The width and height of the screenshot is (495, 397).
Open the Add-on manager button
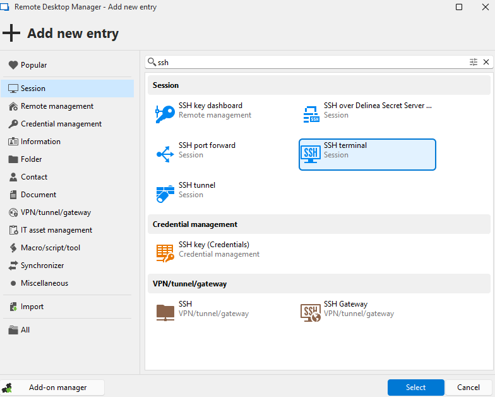52,388
